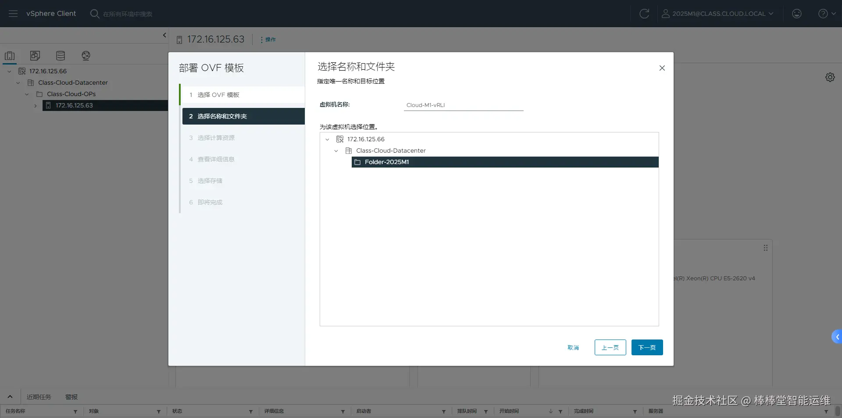Click the 取消 cancel button
842x418 pixels.
[573, 347]
